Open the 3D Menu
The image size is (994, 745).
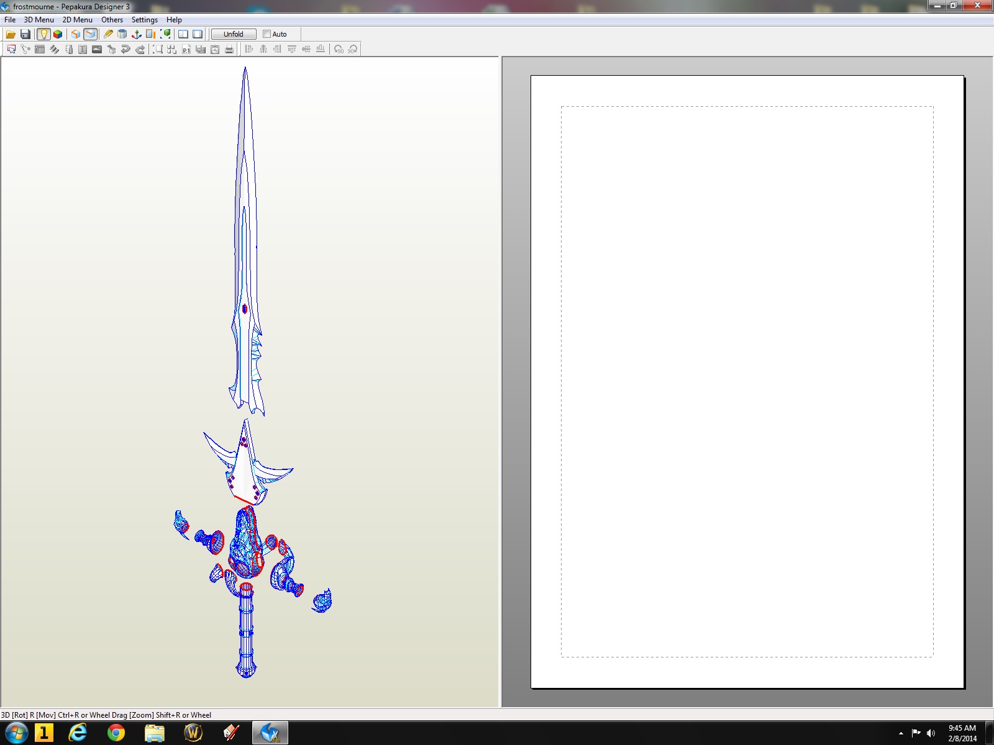(x=39, y=20)
